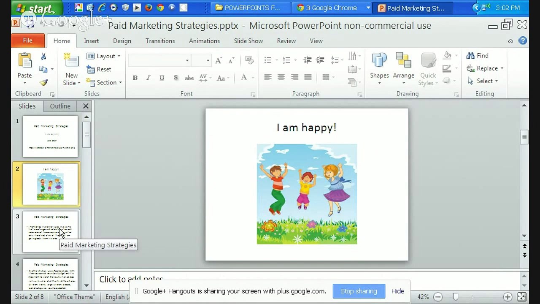The height and width of the screenshot is (304, 540).
Task: Click the slide title I am happy!
Action: [x=307, y=128]
